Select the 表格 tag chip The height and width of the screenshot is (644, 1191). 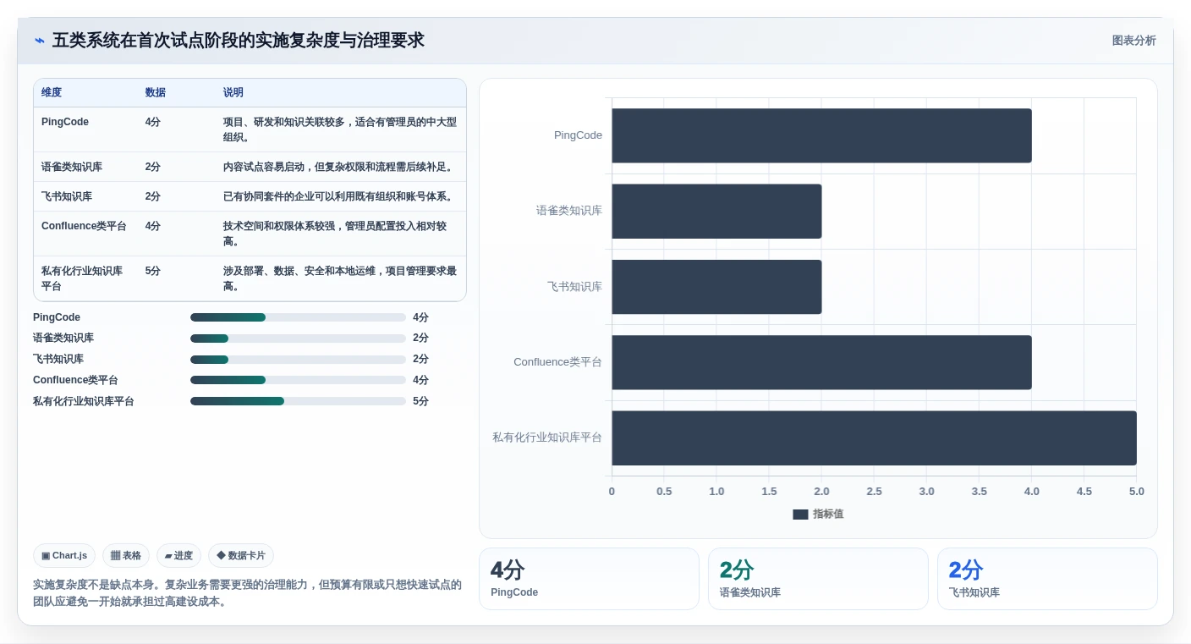click(126, 556)
